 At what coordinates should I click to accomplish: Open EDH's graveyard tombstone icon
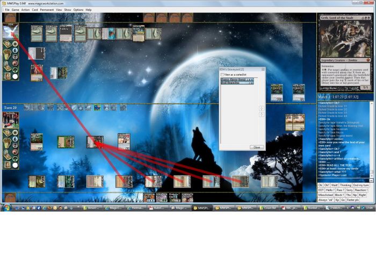pos(8,66)
